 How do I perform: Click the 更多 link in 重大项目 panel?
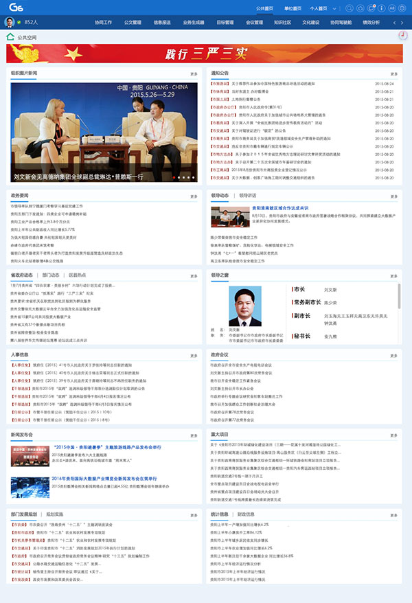[x=394, y=435]
